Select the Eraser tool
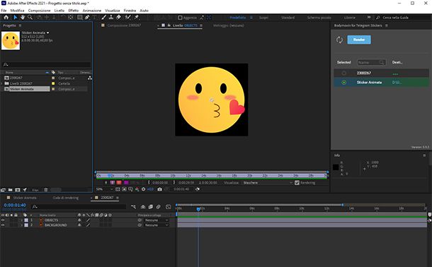The width and height of the screenshot is (432, 267). coord(118,17)
